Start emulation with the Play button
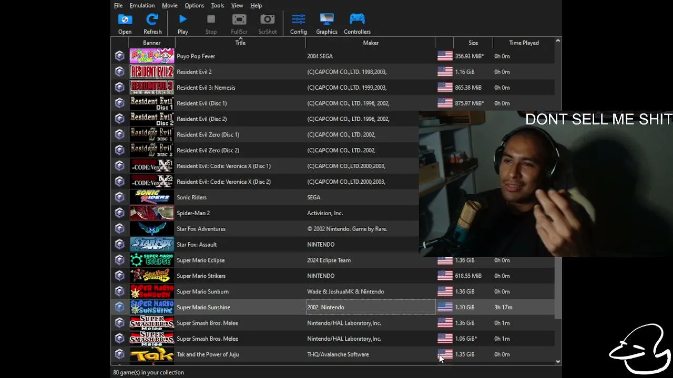 pyautogui.click(x=182, y=24)
